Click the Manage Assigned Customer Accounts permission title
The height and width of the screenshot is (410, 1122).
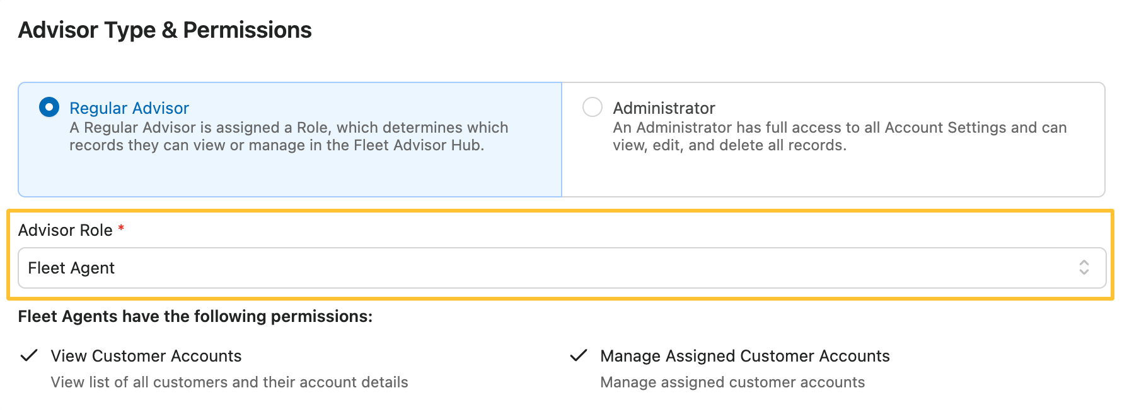tap(744, 356)
